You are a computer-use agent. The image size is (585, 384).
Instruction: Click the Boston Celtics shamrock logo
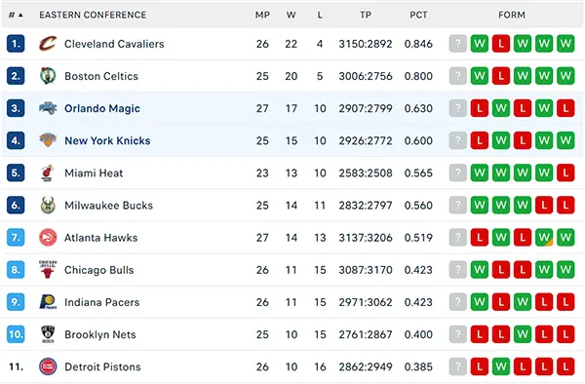(x=48, y=76)
